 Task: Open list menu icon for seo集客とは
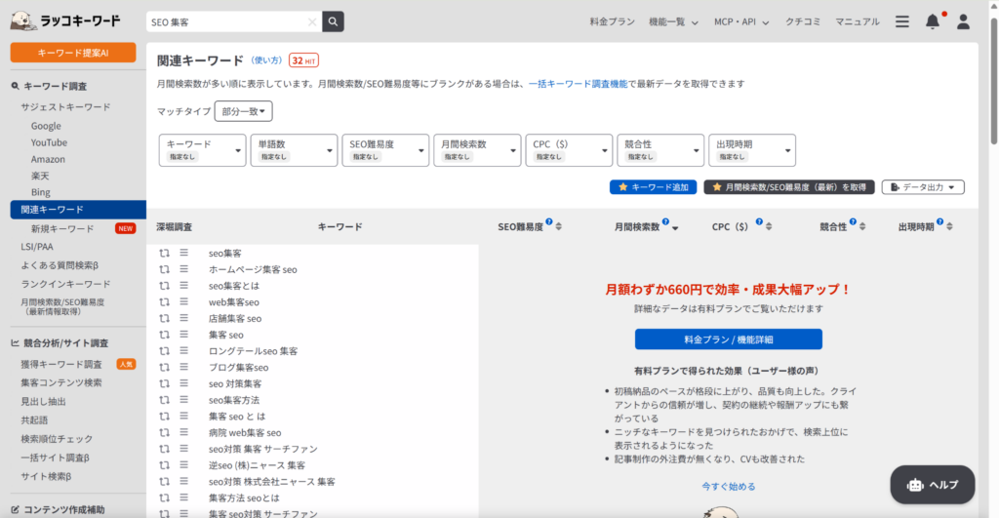pyautogui.click(x=183, y=286)
